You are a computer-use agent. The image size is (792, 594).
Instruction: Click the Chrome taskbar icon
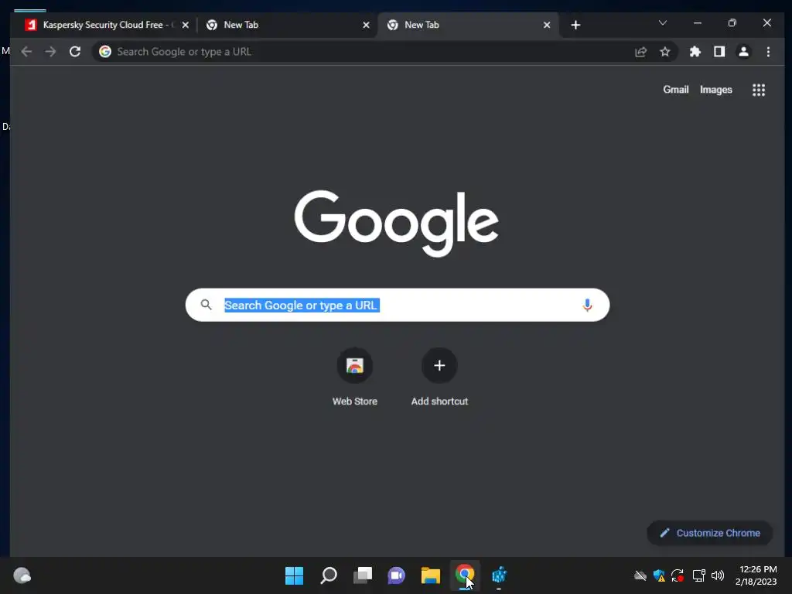coord(465,575)
